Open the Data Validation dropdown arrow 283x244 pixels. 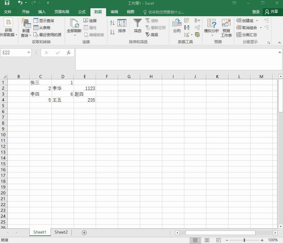192,35
